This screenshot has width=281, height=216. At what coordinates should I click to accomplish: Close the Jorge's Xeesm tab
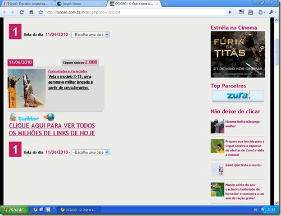click(105, 3)
